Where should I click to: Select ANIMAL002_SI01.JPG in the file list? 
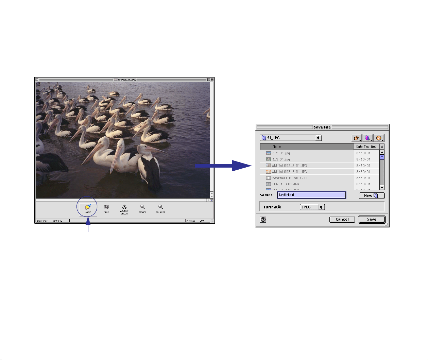320,166
